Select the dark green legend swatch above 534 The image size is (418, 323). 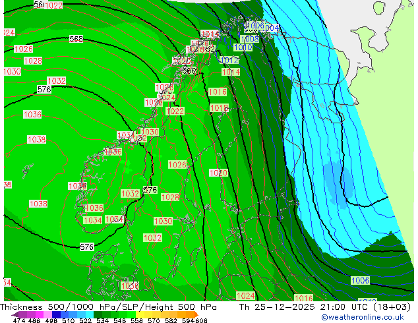[98, 314]
